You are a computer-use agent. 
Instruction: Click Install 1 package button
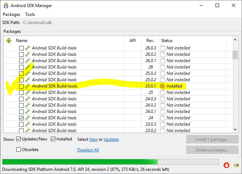(212, 139)
